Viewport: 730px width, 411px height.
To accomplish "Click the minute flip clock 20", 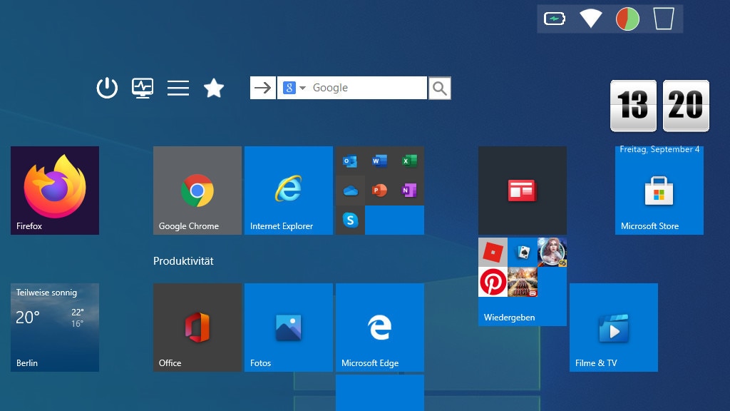I will coord(686,106).
